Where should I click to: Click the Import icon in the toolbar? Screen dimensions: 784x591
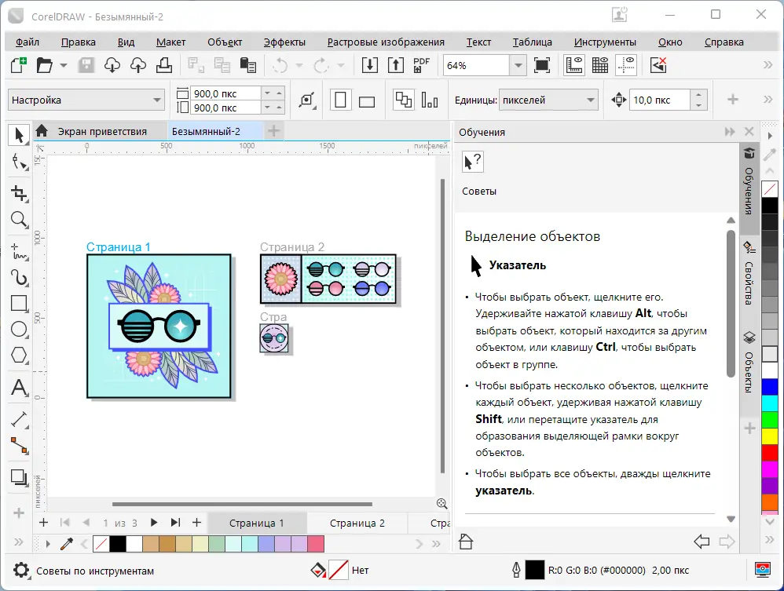(370, 65)
